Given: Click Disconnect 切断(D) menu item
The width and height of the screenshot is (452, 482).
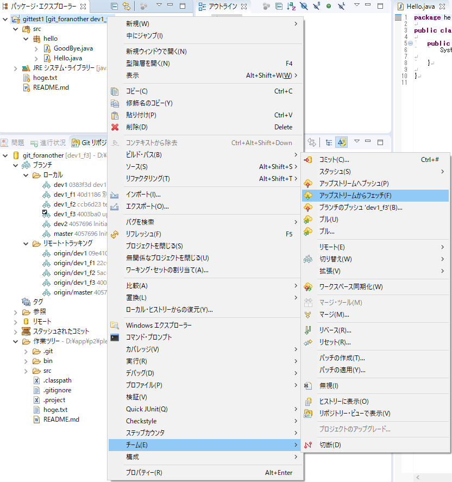Looking at the screenshot, I should (375, 445).
